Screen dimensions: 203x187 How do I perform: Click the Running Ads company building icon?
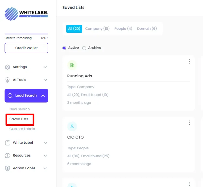(72, 65)
